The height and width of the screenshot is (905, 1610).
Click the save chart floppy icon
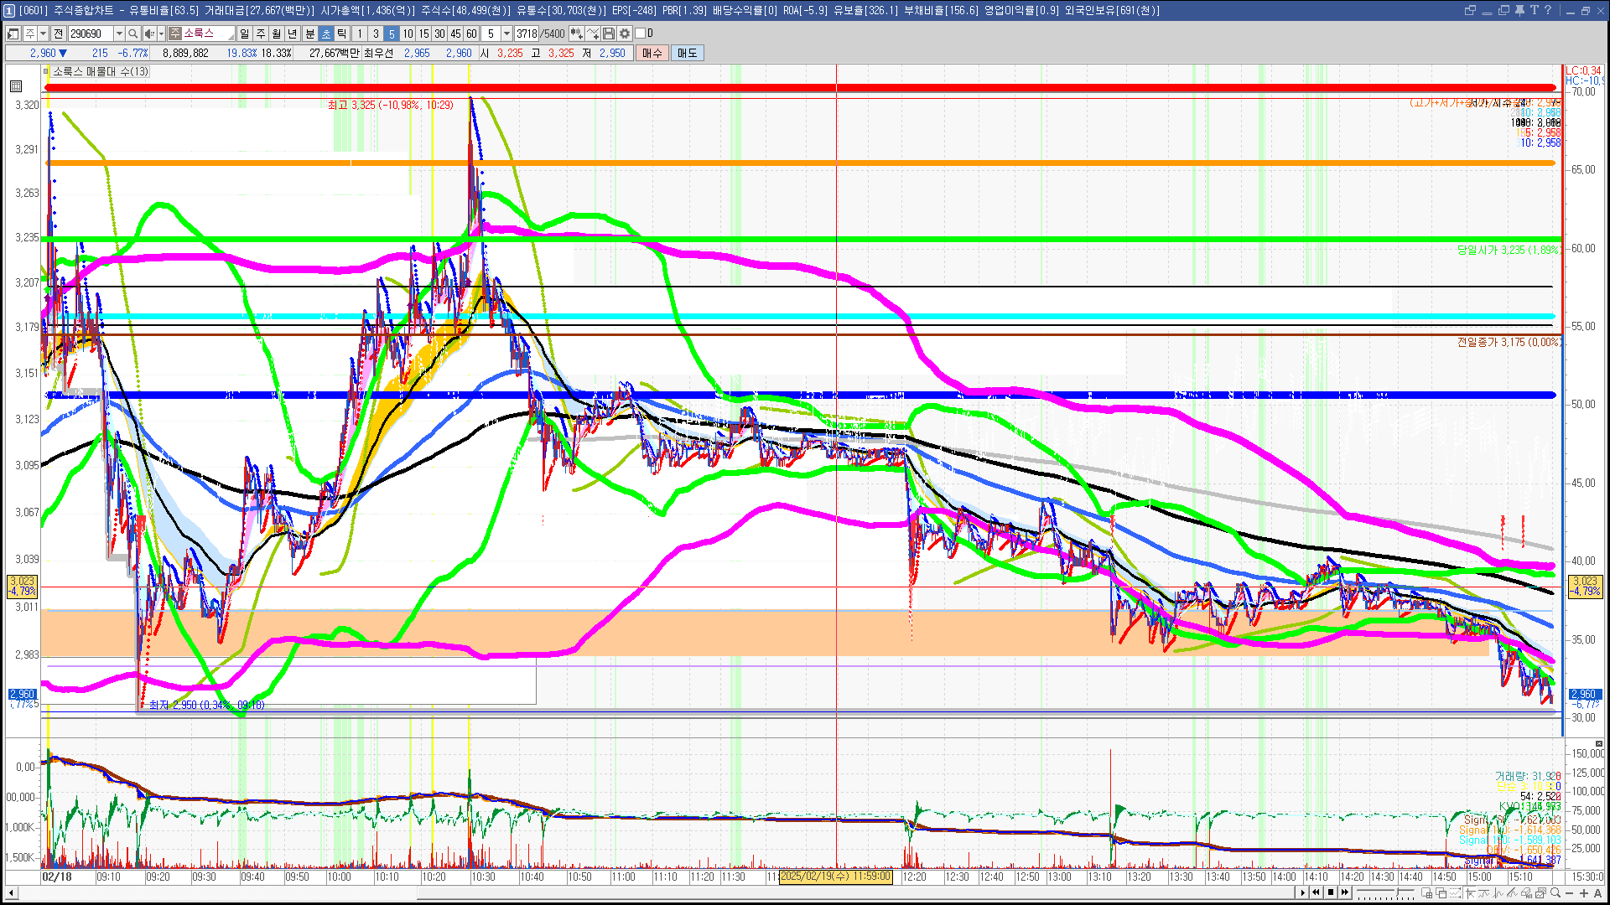[x=609, y=34]
